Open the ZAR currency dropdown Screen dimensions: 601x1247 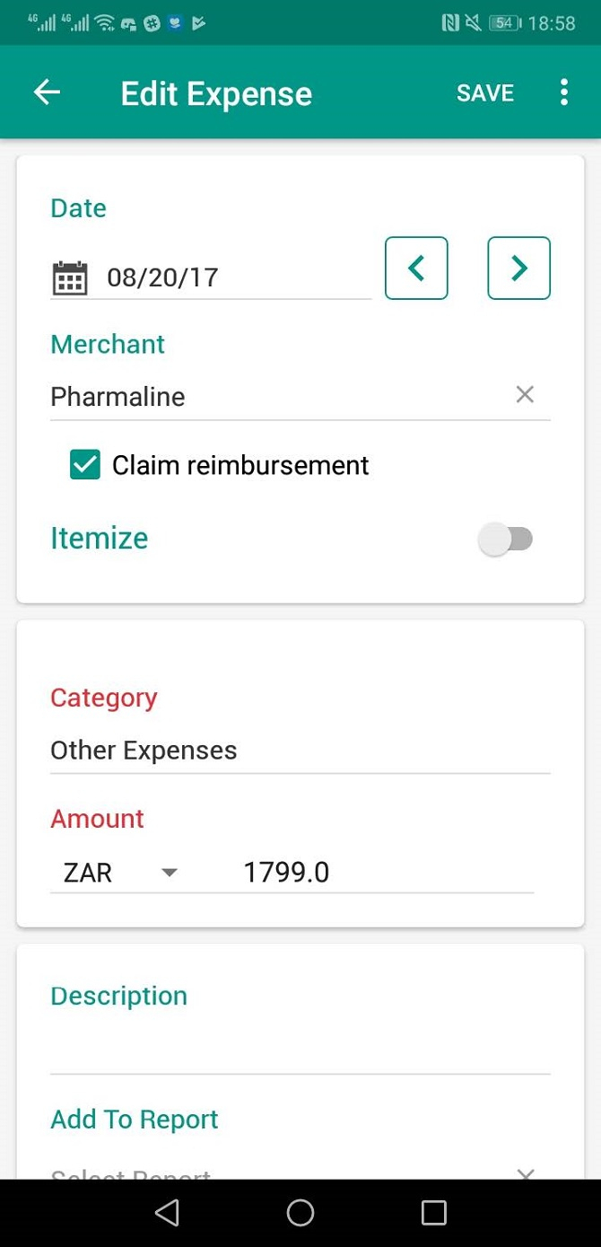pyautogui.click(x=117, y=872)
